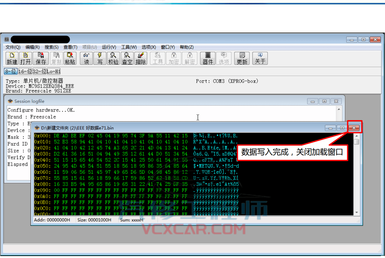This screenshot has height=258, width=385.
Task: Save data using the 保存 icon
Action: point(41,58)
